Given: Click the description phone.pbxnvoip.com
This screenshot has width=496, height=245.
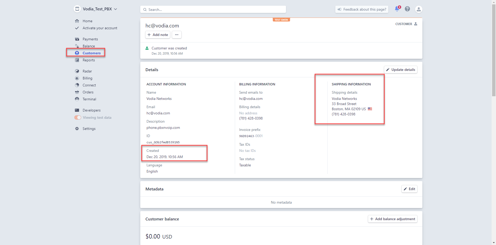Looking at the screenshot, I should click(163, 128).
